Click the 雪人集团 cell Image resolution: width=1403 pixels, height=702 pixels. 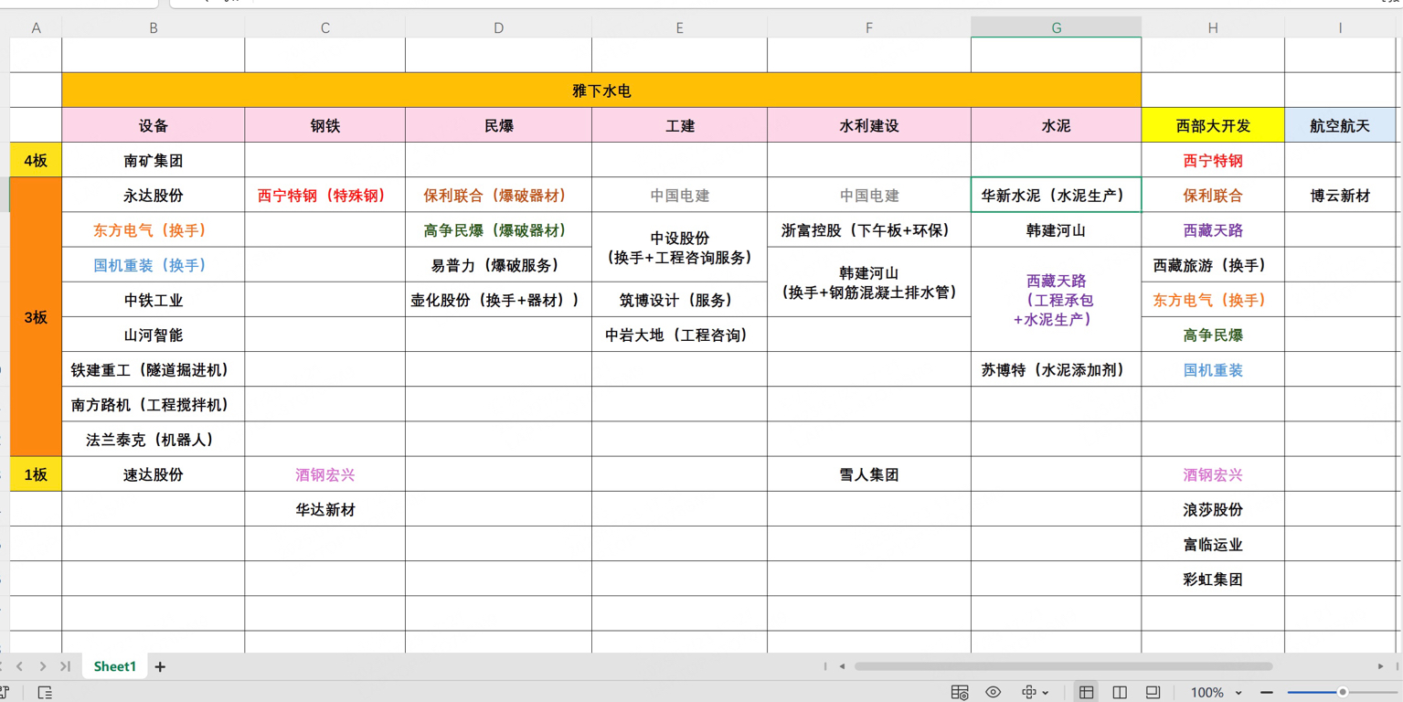pyautogui.click(x=869, y=474)
